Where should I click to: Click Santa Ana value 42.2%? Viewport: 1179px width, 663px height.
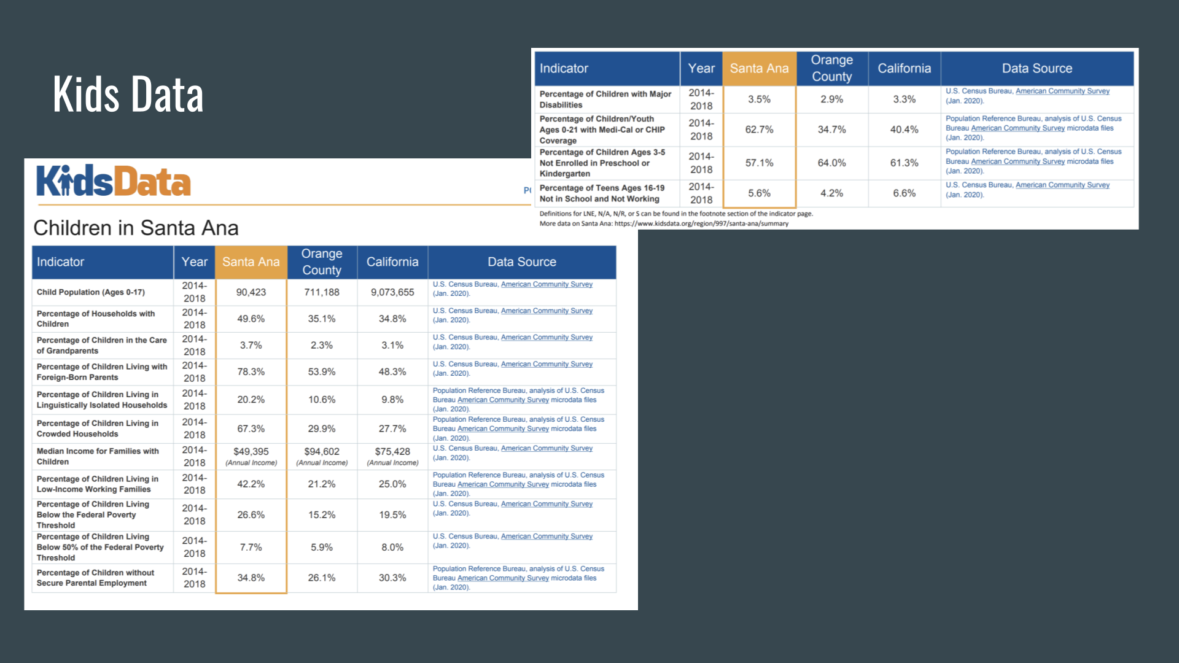pos(251,484)
